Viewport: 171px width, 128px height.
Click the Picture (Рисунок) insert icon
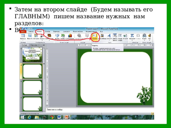30,35
